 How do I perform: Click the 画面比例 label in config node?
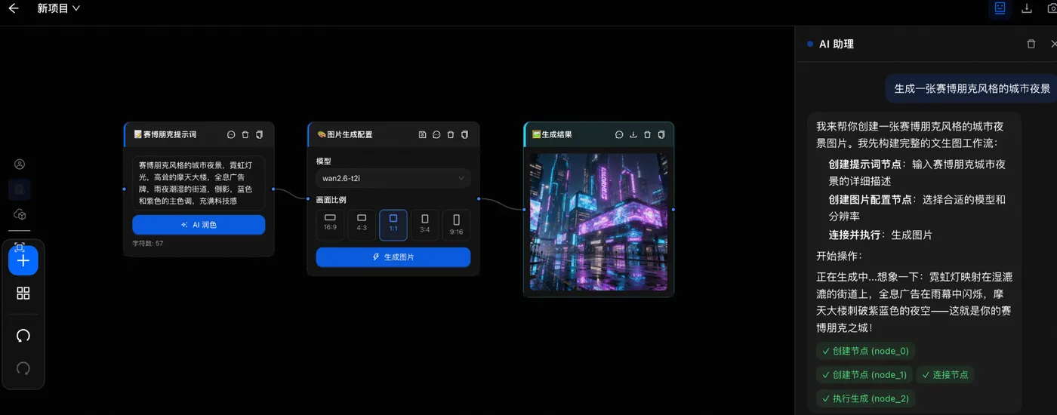click(331, 200)
